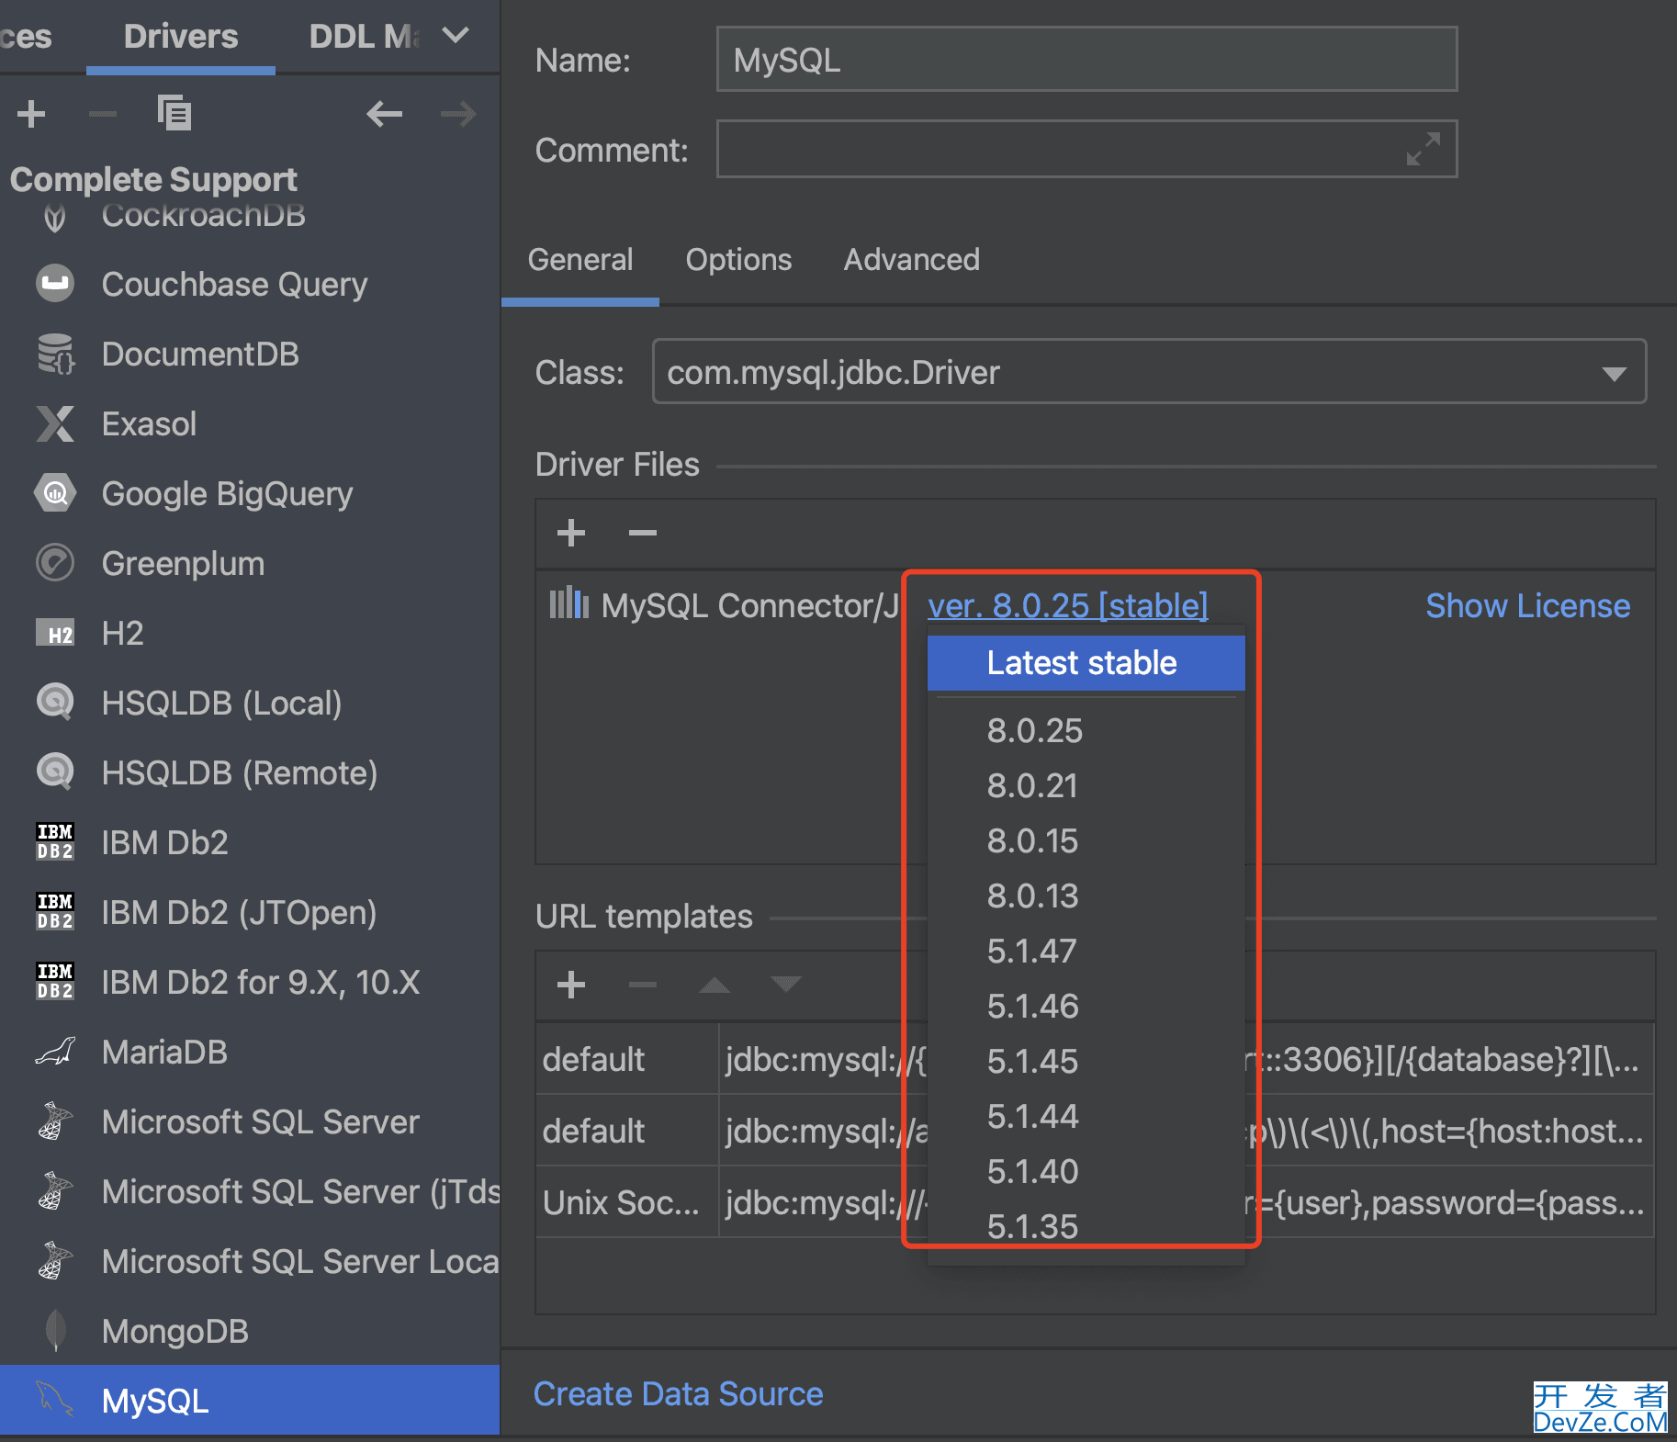Navigate forward with the right arrow
Screen dimensions: 1677x1442
[x=458, y=114]
